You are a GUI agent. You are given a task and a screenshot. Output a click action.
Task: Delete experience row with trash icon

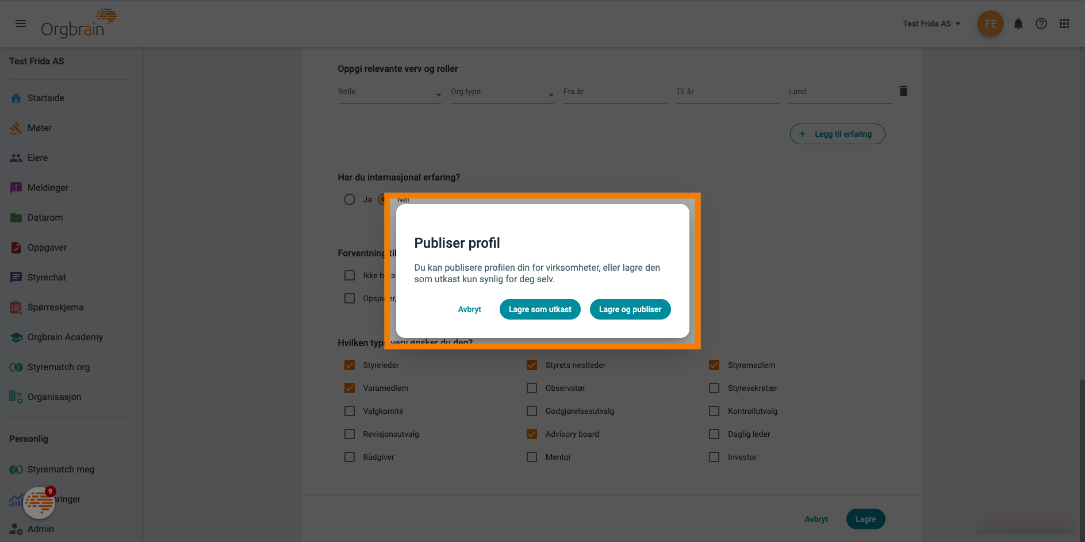tap(903, 91)
